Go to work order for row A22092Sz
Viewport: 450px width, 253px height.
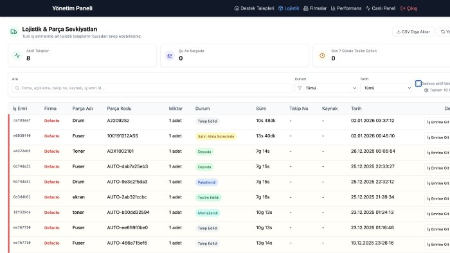(438, 122)
